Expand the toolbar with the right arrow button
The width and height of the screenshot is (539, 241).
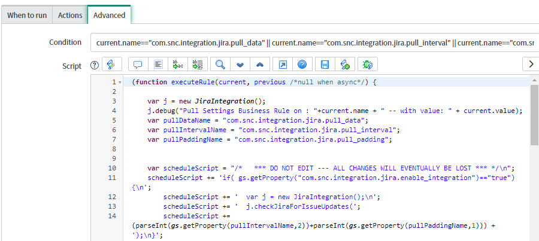531,64
